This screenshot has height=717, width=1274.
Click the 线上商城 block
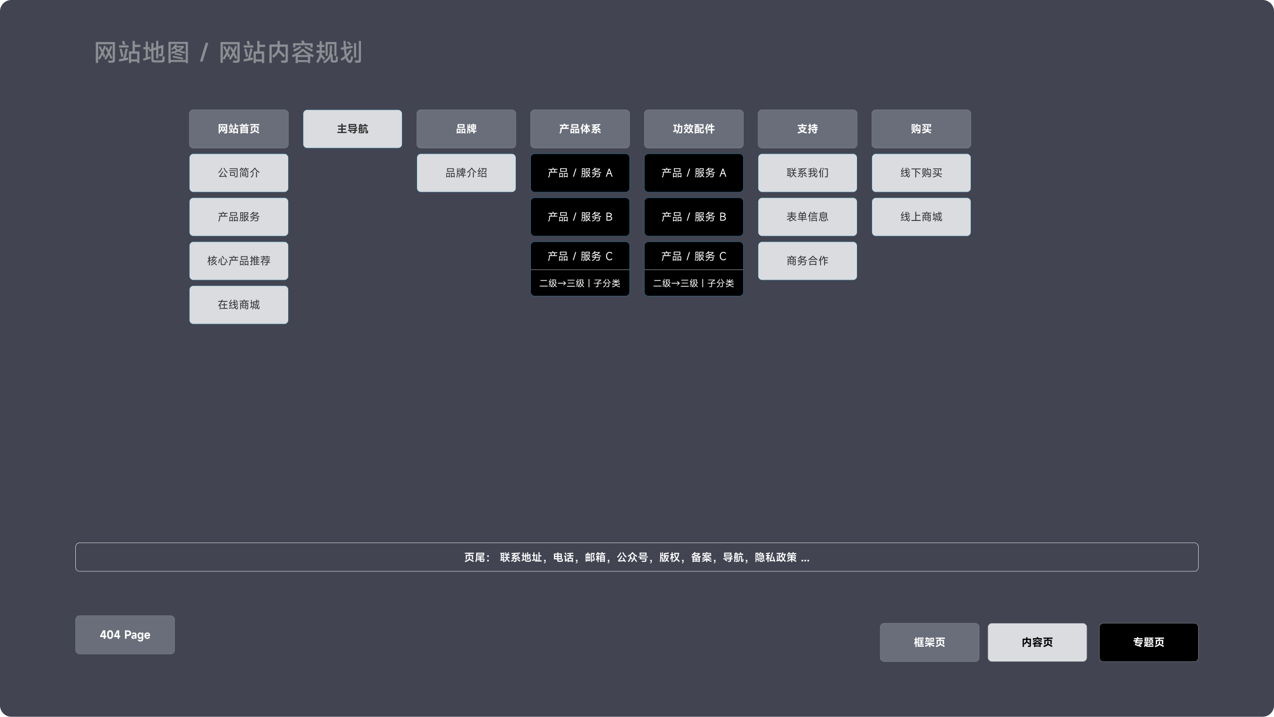tap(921, 217)
